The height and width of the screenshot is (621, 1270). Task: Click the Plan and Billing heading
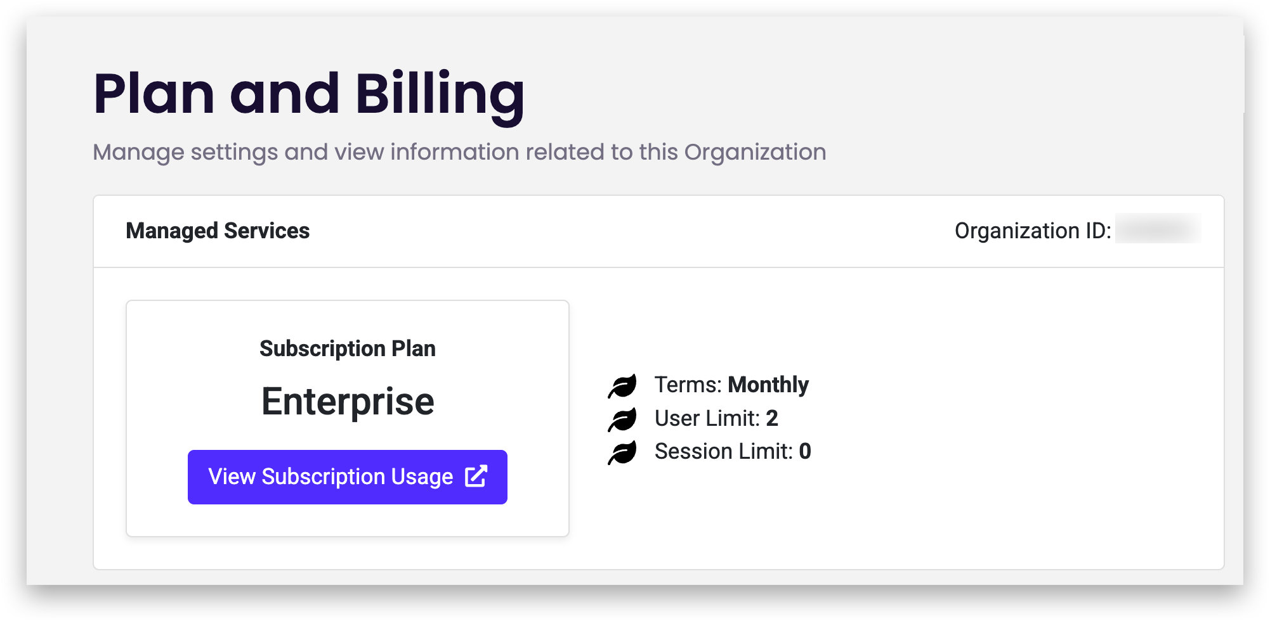click(x=309, y=94)
